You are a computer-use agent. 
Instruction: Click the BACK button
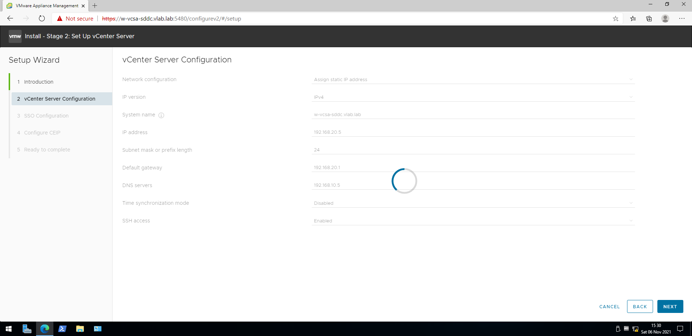pos(640,306)
